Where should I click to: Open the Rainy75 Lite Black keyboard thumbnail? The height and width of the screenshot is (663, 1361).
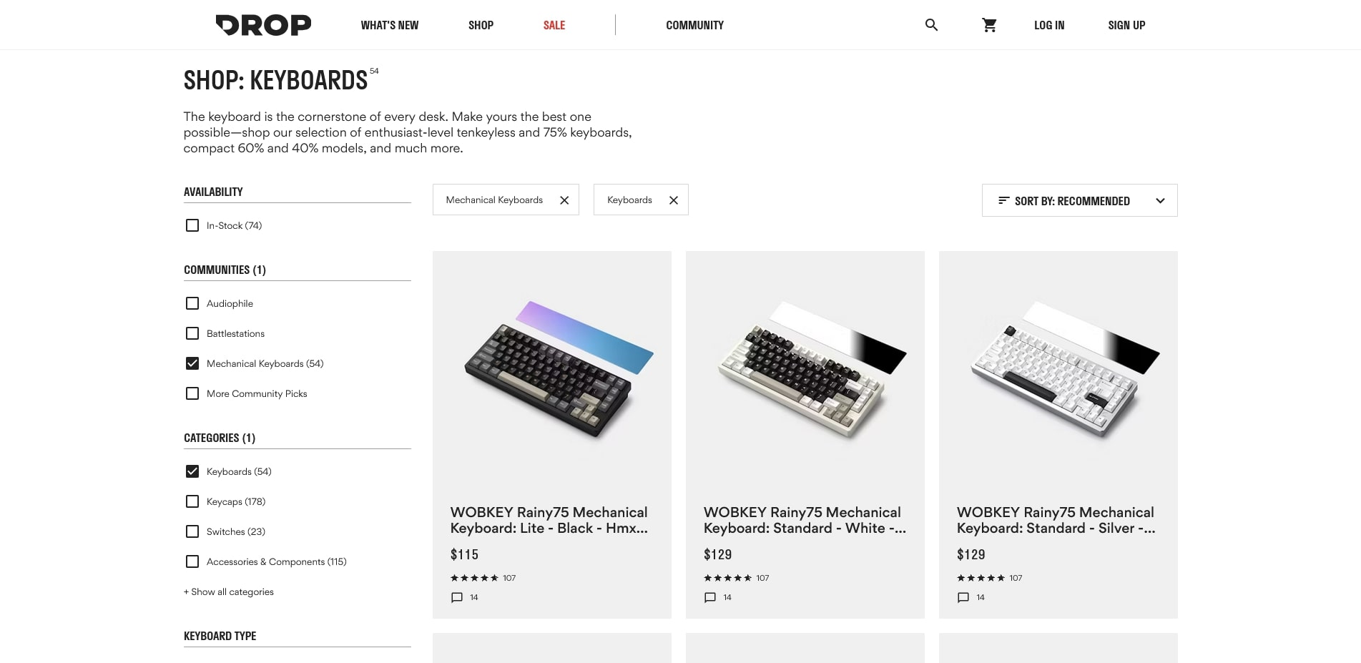pos(551,368)
